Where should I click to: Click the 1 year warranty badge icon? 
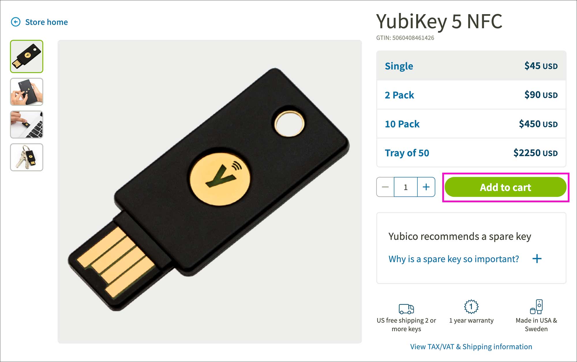point(471,306)
